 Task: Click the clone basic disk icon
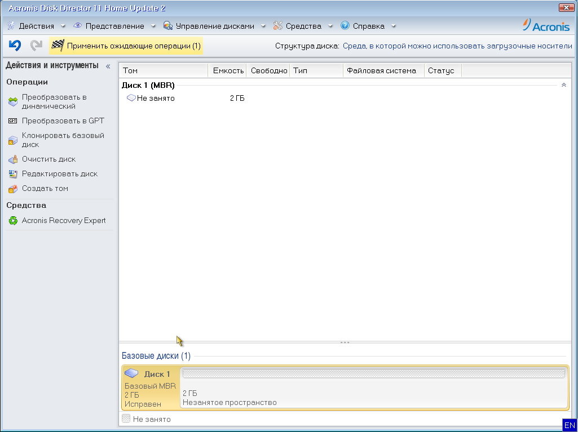click(x=13, y=140)
